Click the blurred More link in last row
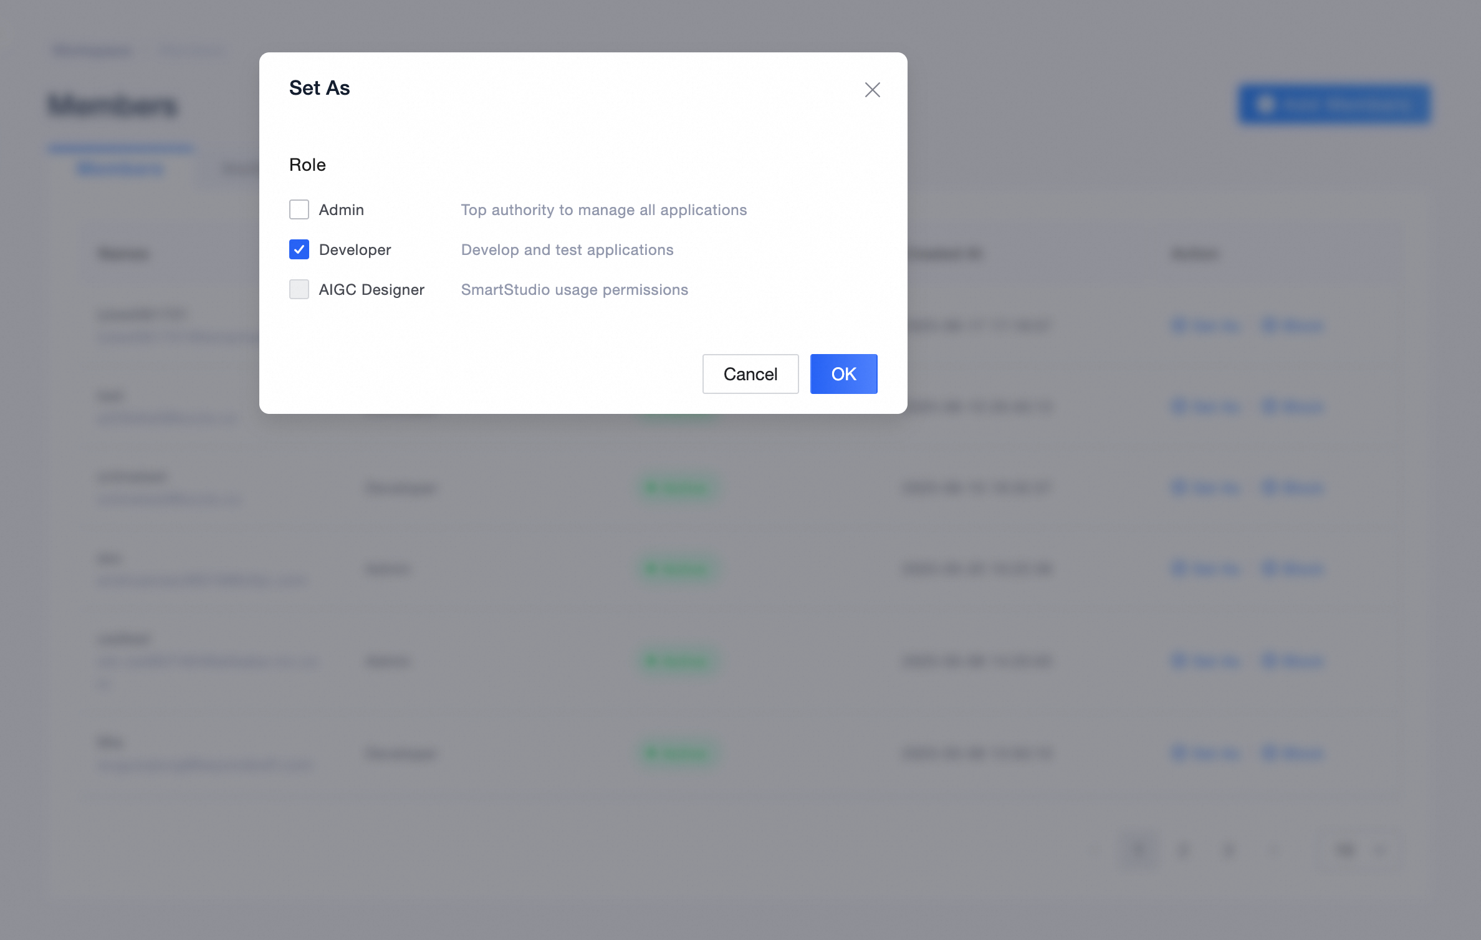The width and height of the screenshot is (1481, 940). [1293, 753]
